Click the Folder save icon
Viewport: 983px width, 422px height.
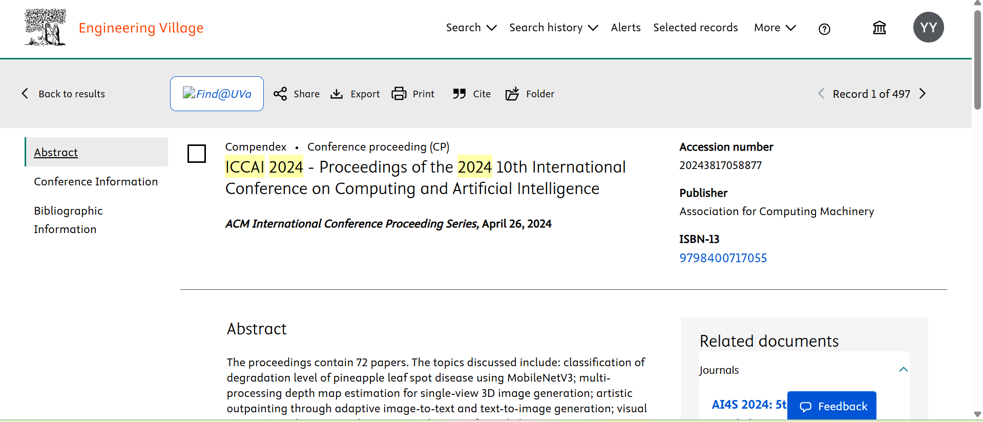(x=512, y=93)
